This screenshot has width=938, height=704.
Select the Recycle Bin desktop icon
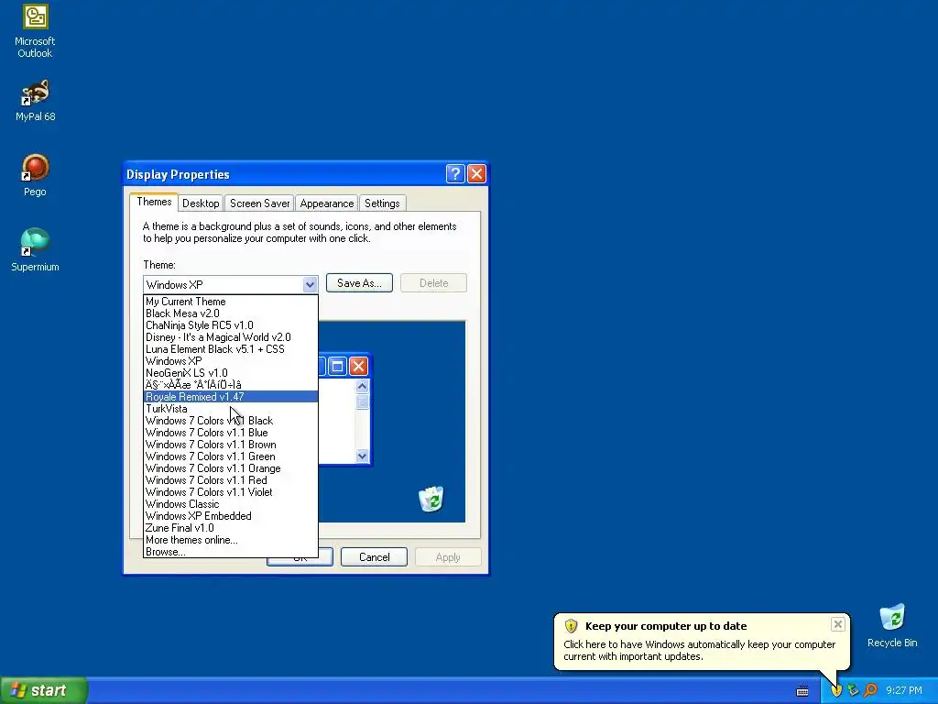tap(892, 626)
